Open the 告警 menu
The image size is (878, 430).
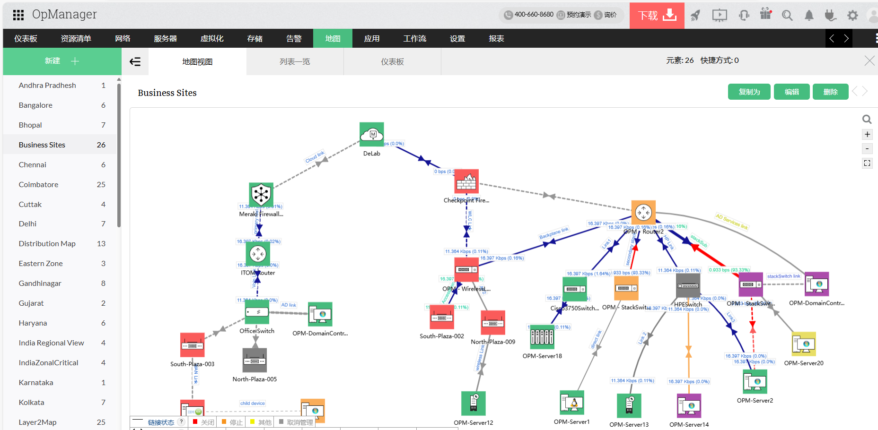(x=294, y=38)
